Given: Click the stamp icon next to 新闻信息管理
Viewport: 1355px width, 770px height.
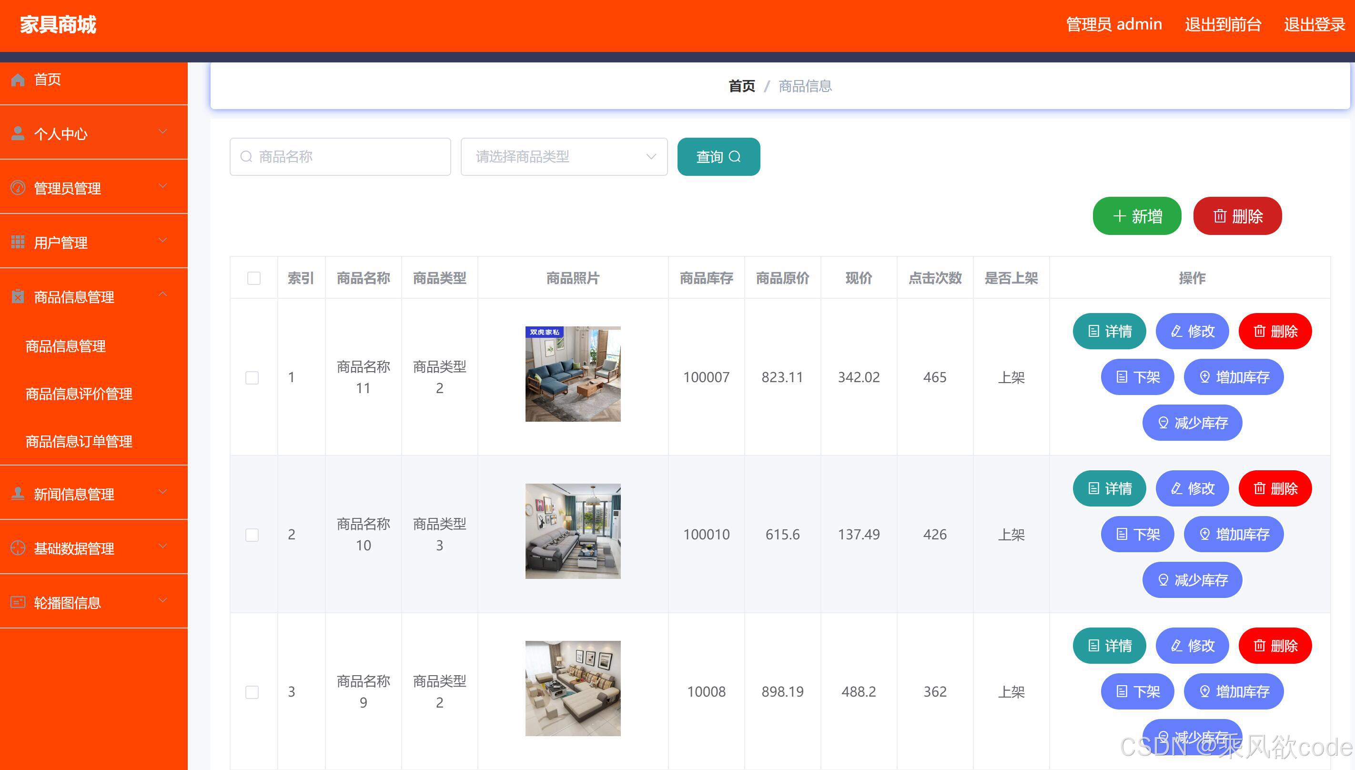Looking at the screenshot, I should 18,493.
